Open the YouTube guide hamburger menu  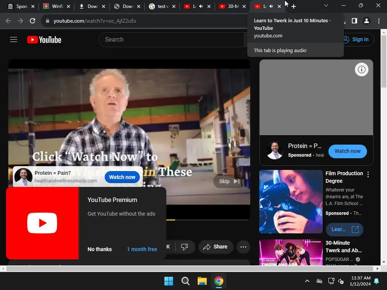[x=14, y=39]
